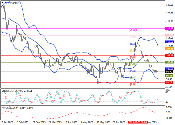
Task: Click the [6/8] Murrey level label
Action: [133, 57]
